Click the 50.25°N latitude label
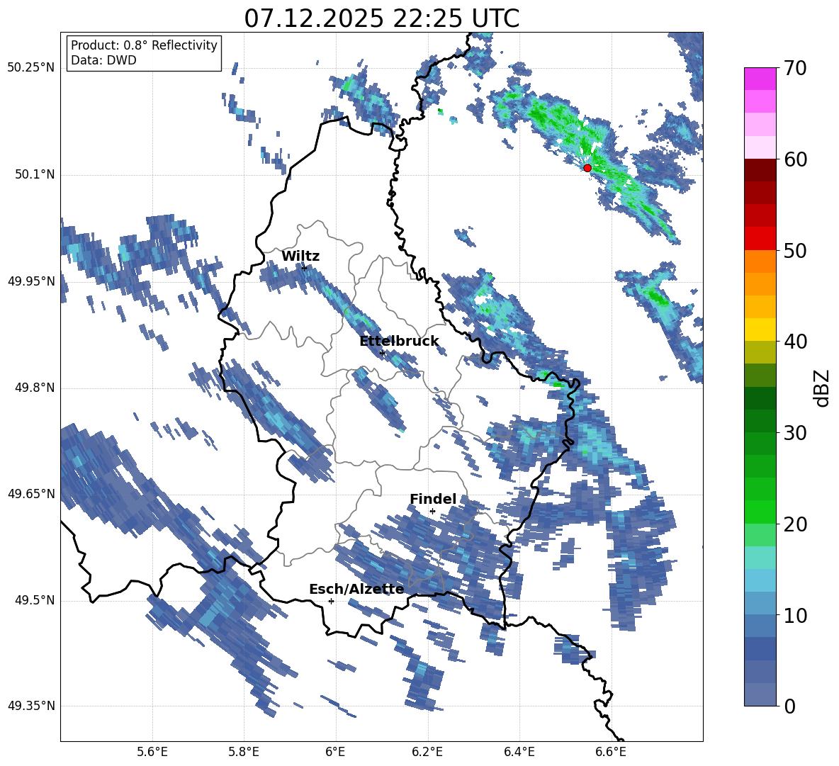Image resolution: width=839 pixels, height=766 pixels. tap(31, 68)
